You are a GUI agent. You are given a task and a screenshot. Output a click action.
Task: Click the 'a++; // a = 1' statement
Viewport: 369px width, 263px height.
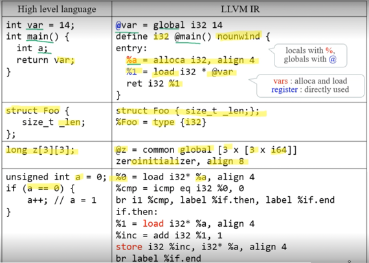62,200
